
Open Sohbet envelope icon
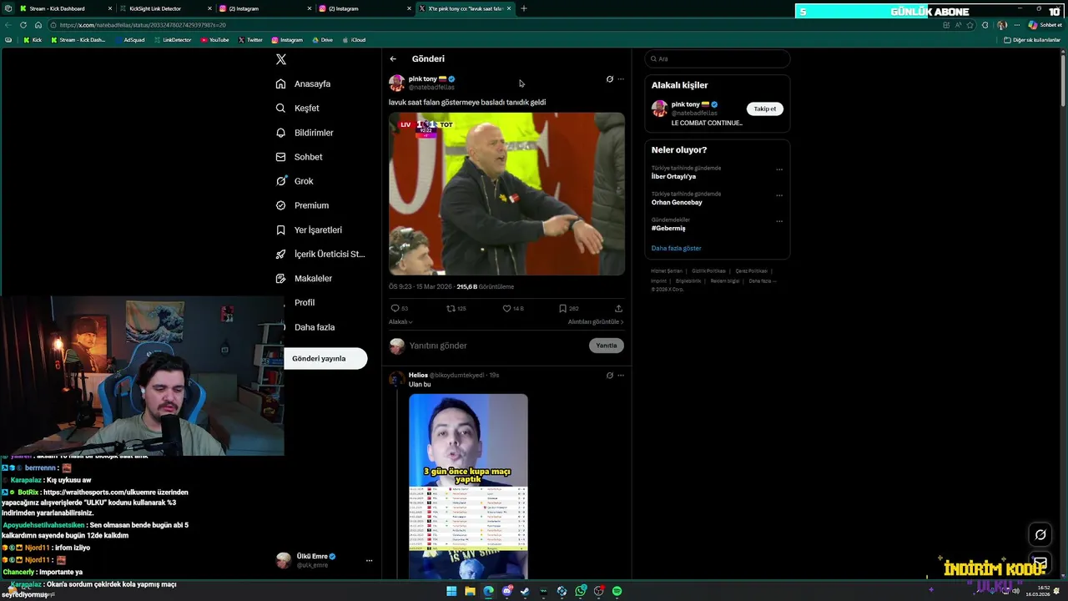[x=281, y=157]
